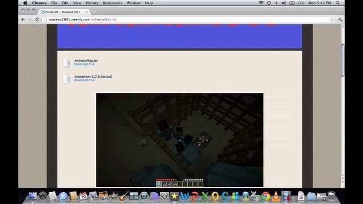Open the blue folder stack in dock
Viewport: 363px width, 204px height.
coord(311,196)
